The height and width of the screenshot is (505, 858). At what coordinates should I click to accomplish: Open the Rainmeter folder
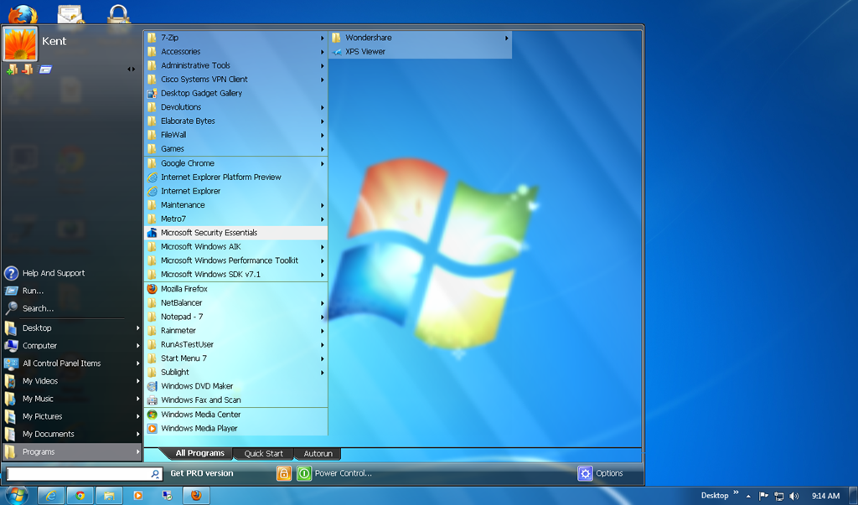(235, 331)
